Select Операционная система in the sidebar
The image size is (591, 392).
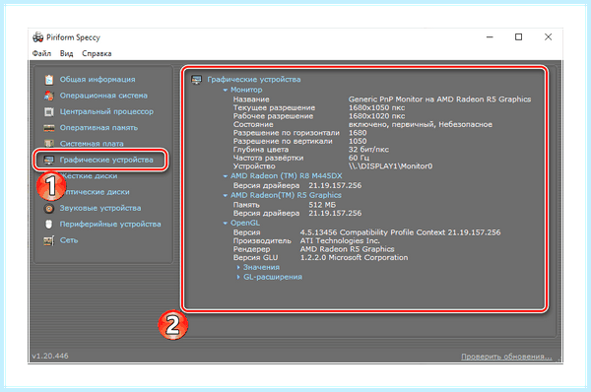103,96
